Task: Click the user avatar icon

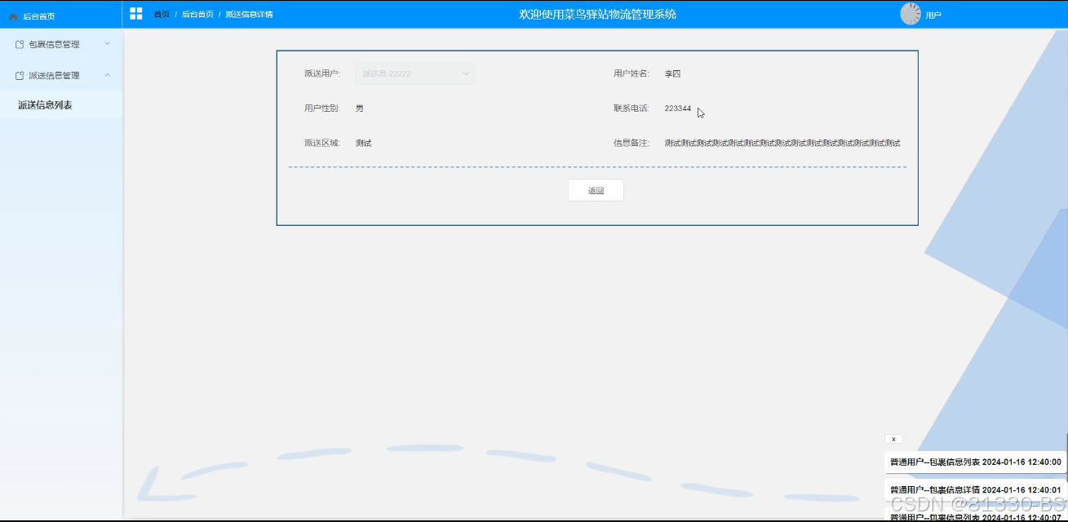Action: tap(911, 14)
